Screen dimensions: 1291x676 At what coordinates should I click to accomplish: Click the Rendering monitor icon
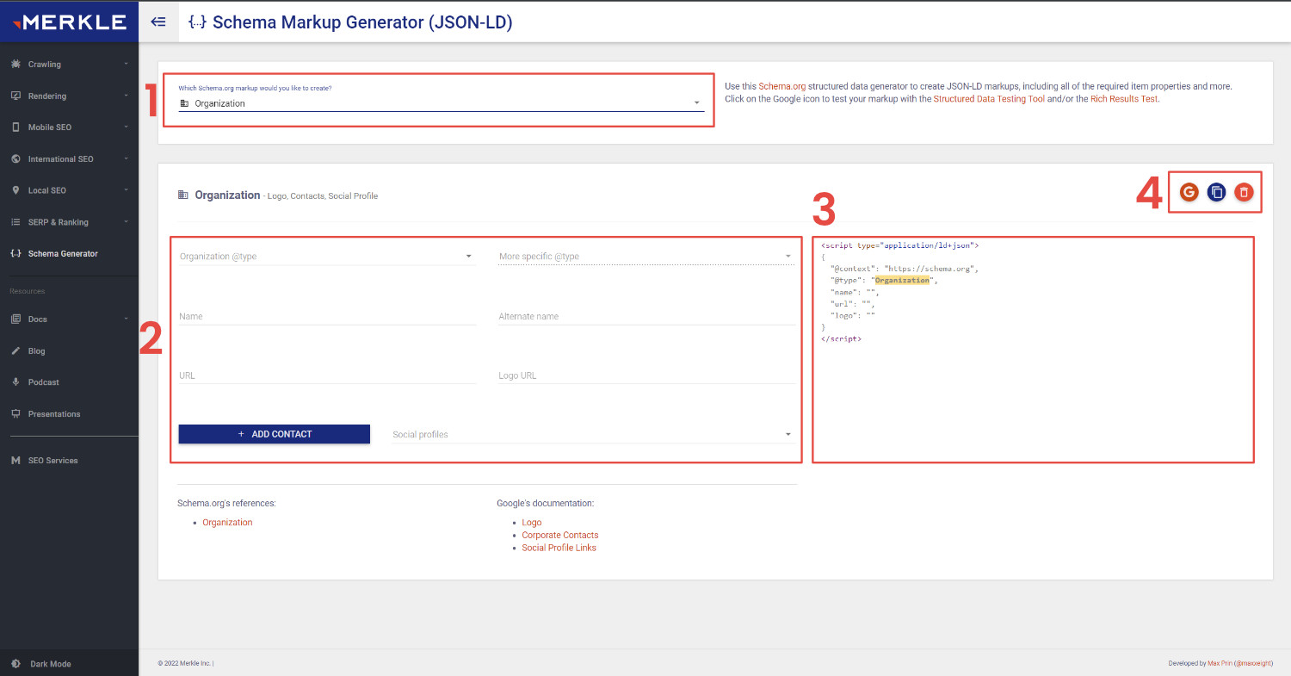15,96
